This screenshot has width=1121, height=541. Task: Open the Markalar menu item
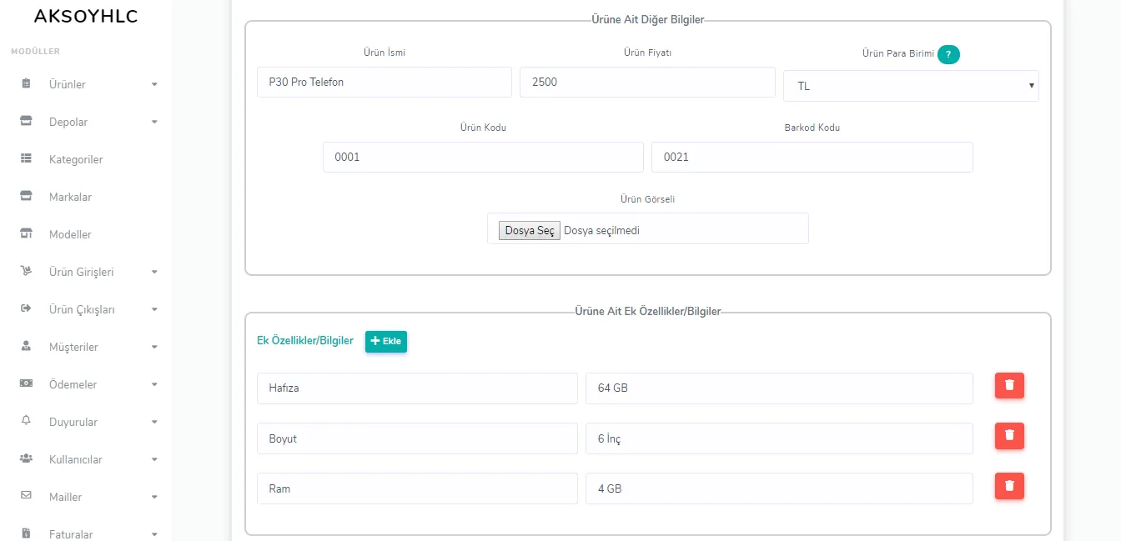pyautogui.click(x=70, y=197)
